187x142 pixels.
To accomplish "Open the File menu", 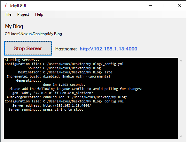I will (x=8, y=14).
